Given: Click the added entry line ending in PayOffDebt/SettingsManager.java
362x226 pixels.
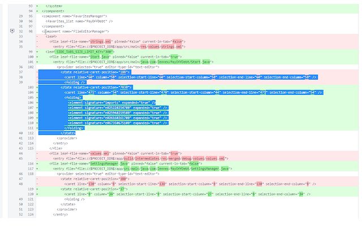Looking at the screenshot, I should [x=143, y=168].
